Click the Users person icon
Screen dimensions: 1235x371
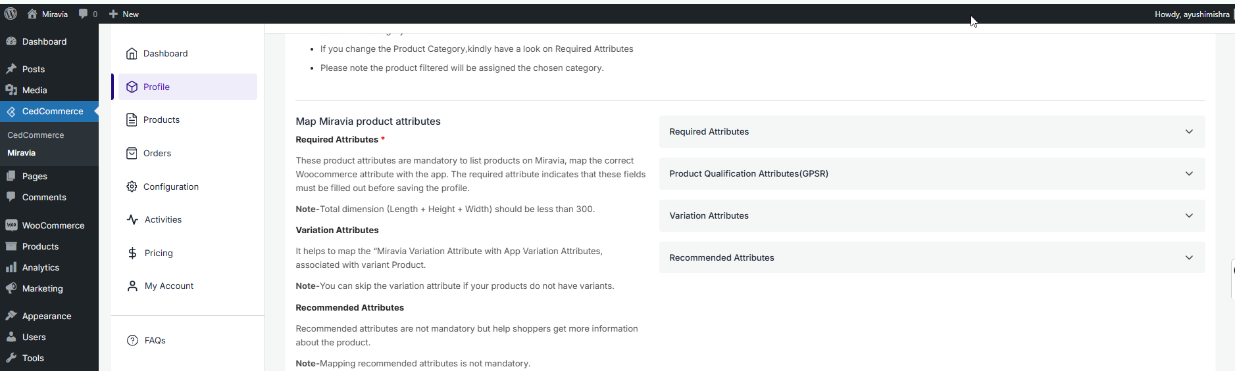[11, 337]
